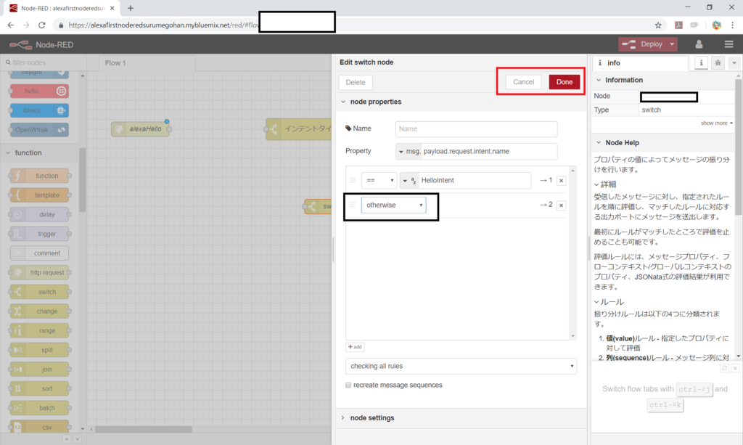Click the info icon tab button
Image resolution: width=743 pixels, height=445 pixels.
[702, 62]
